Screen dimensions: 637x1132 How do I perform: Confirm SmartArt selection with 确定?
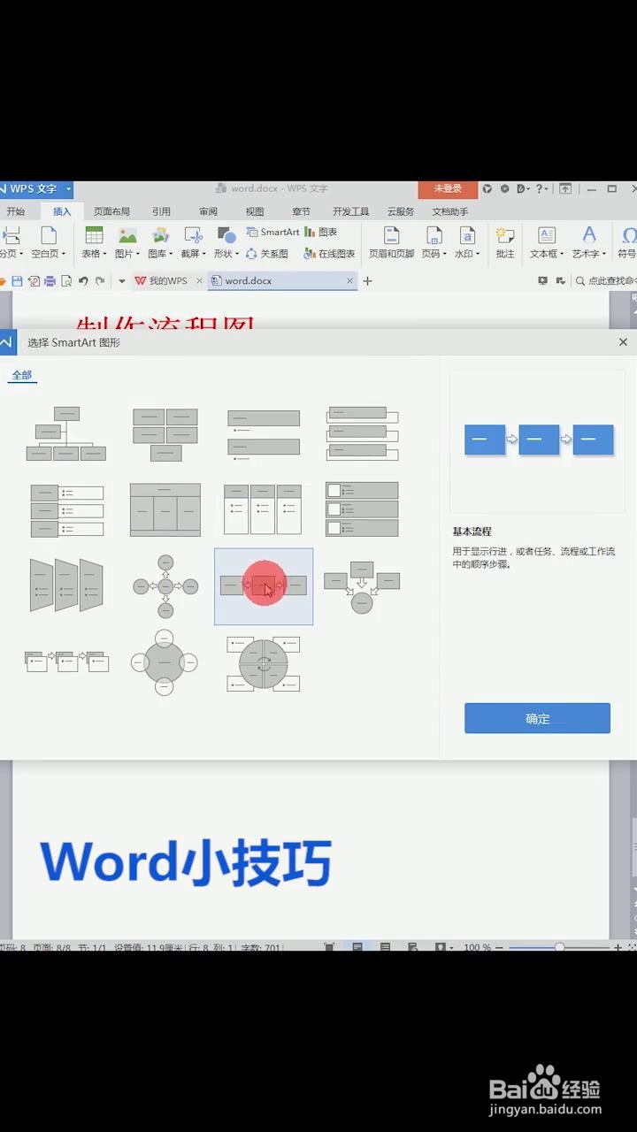(x=537, y=718)
